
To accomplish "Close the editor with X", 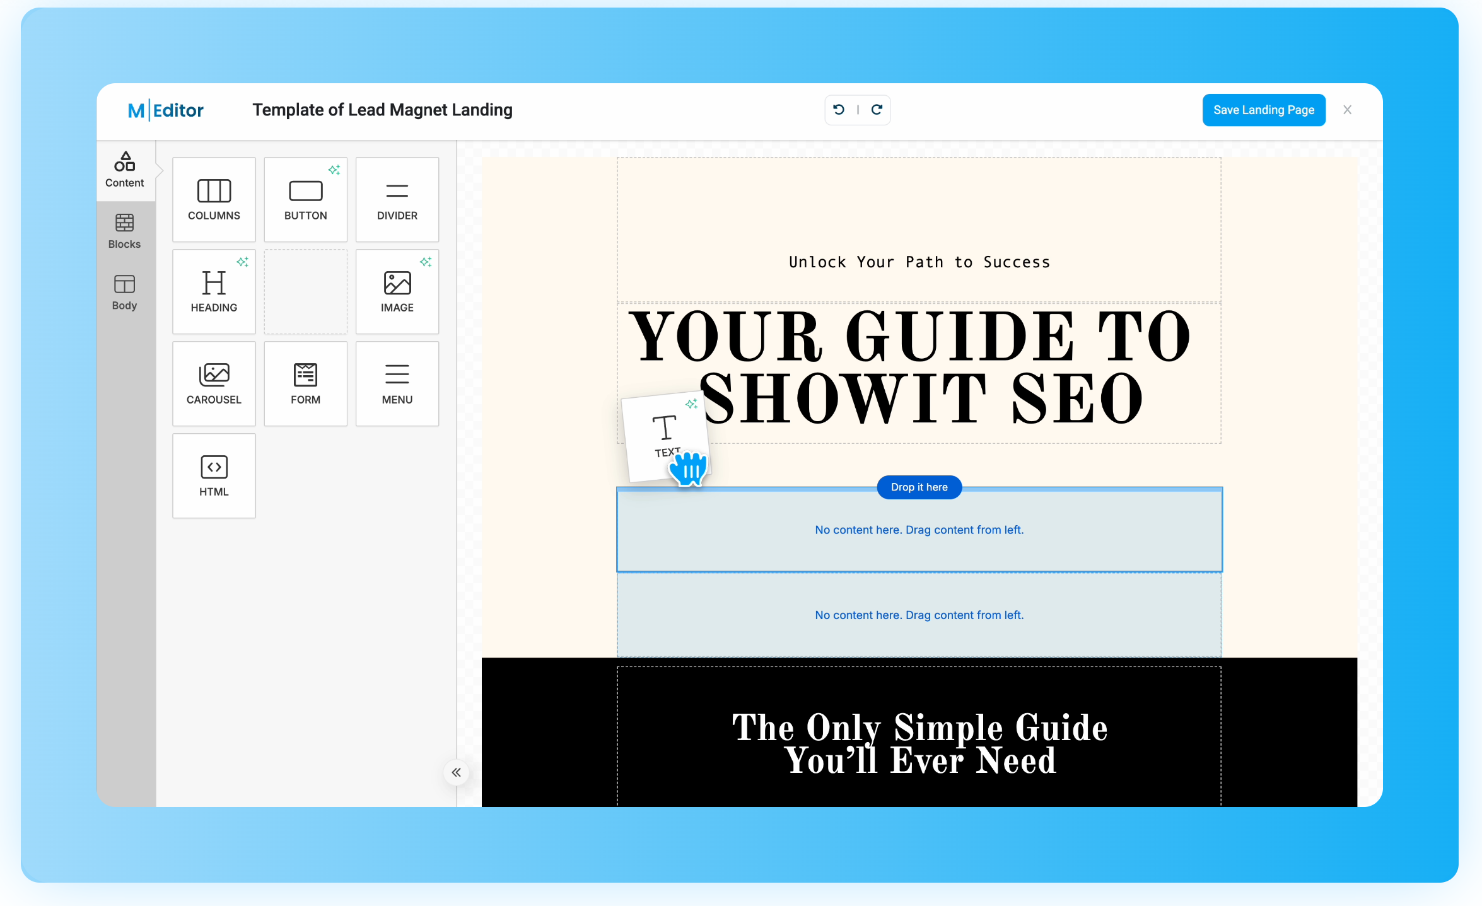I will coord(1347,110).
